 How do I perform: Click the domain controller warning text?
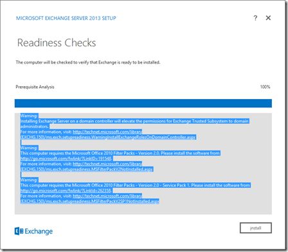[134, 123]
